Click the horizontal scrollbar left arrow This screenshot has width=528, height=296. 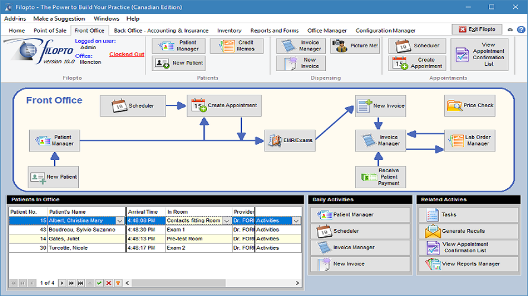(128, 283)
